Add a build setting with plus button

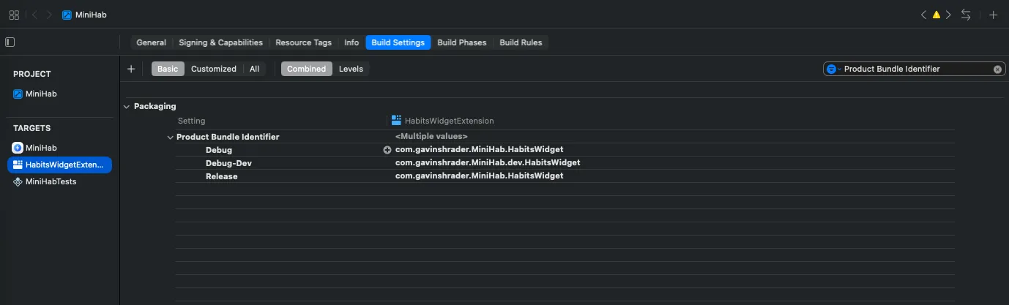(x=131, y=69)
